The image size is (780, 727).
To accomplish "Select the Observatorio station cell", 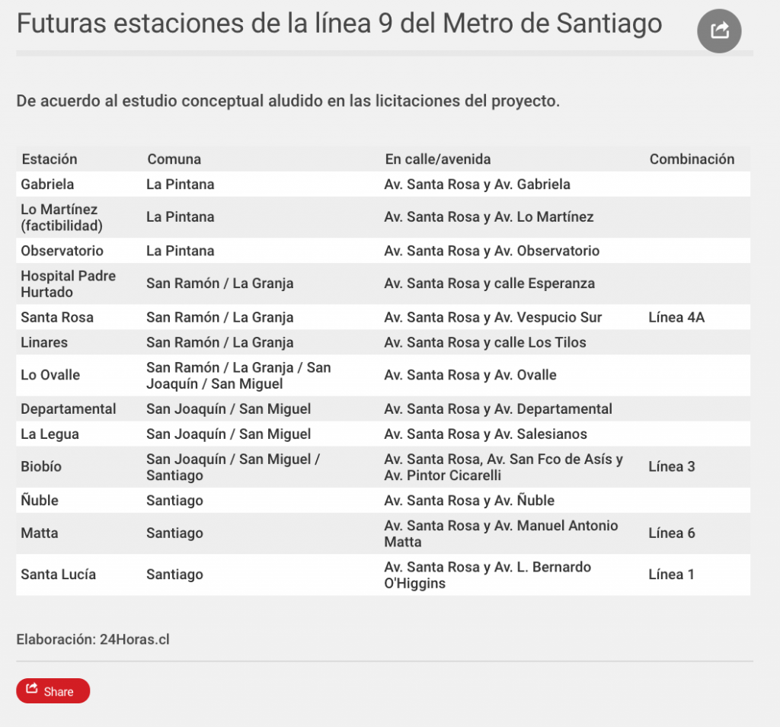I will coord(62,251).
